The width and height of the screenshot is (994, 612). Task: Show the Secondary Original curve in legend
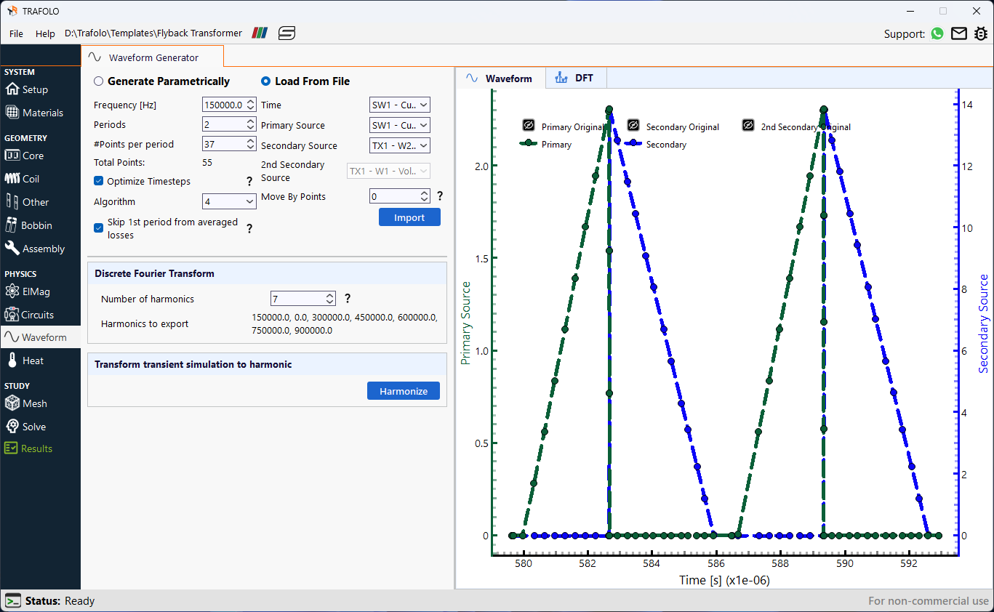(x=633, y=125)
